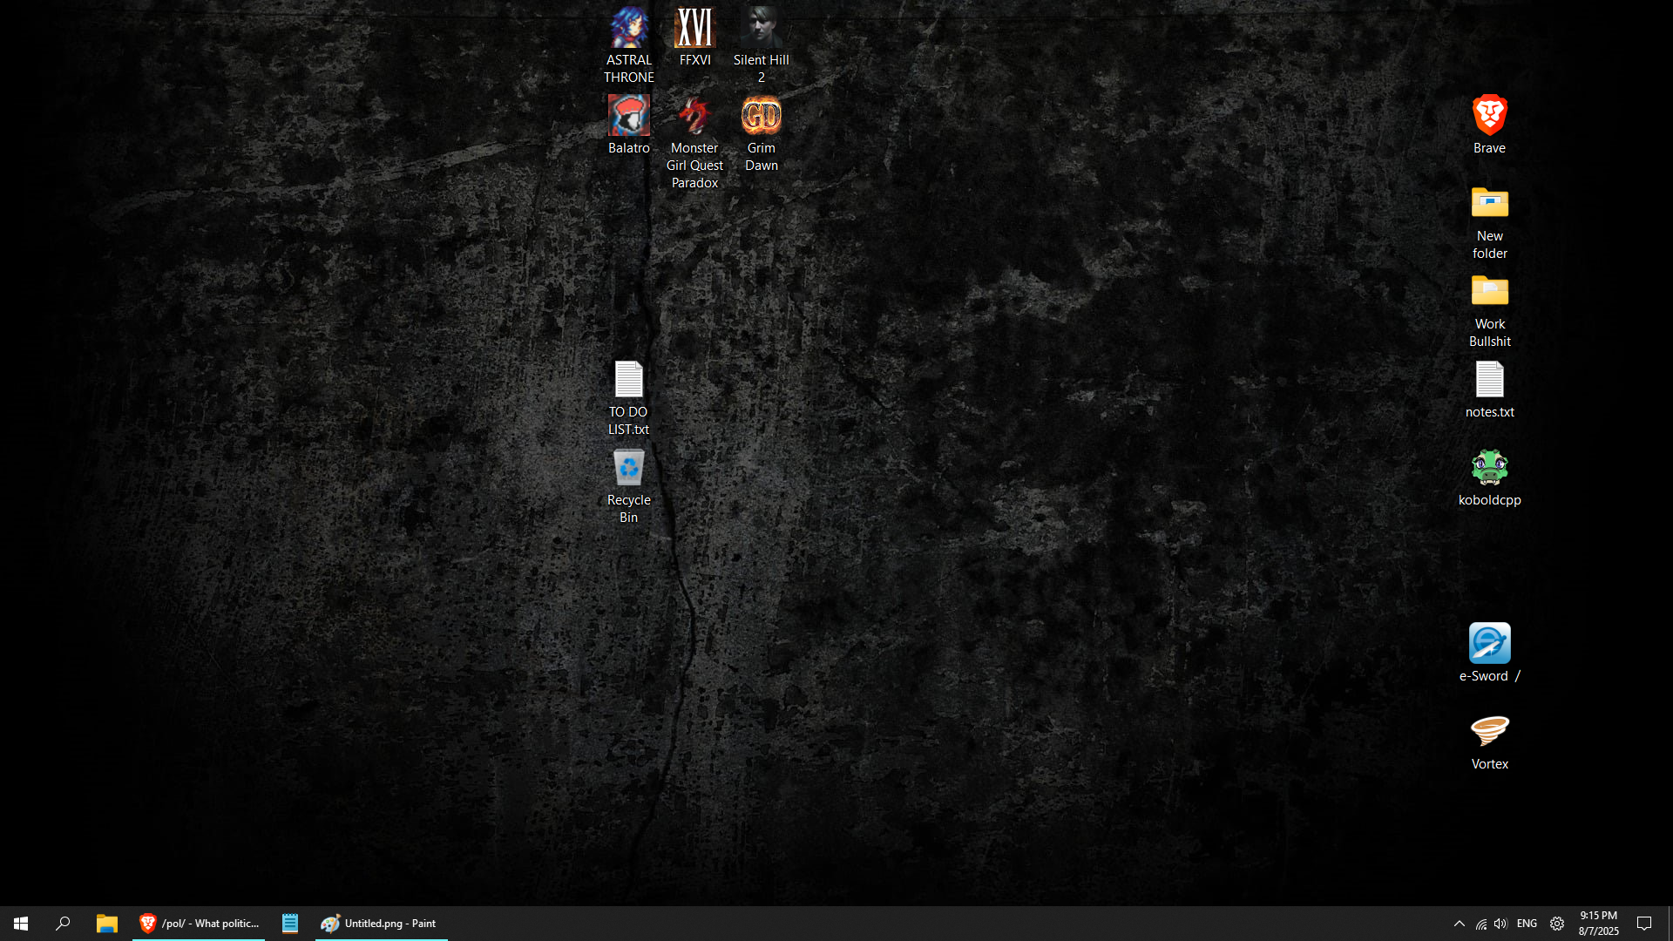
Task: Select the e-Sword desktop shortcut
Action: (1489, 653)
